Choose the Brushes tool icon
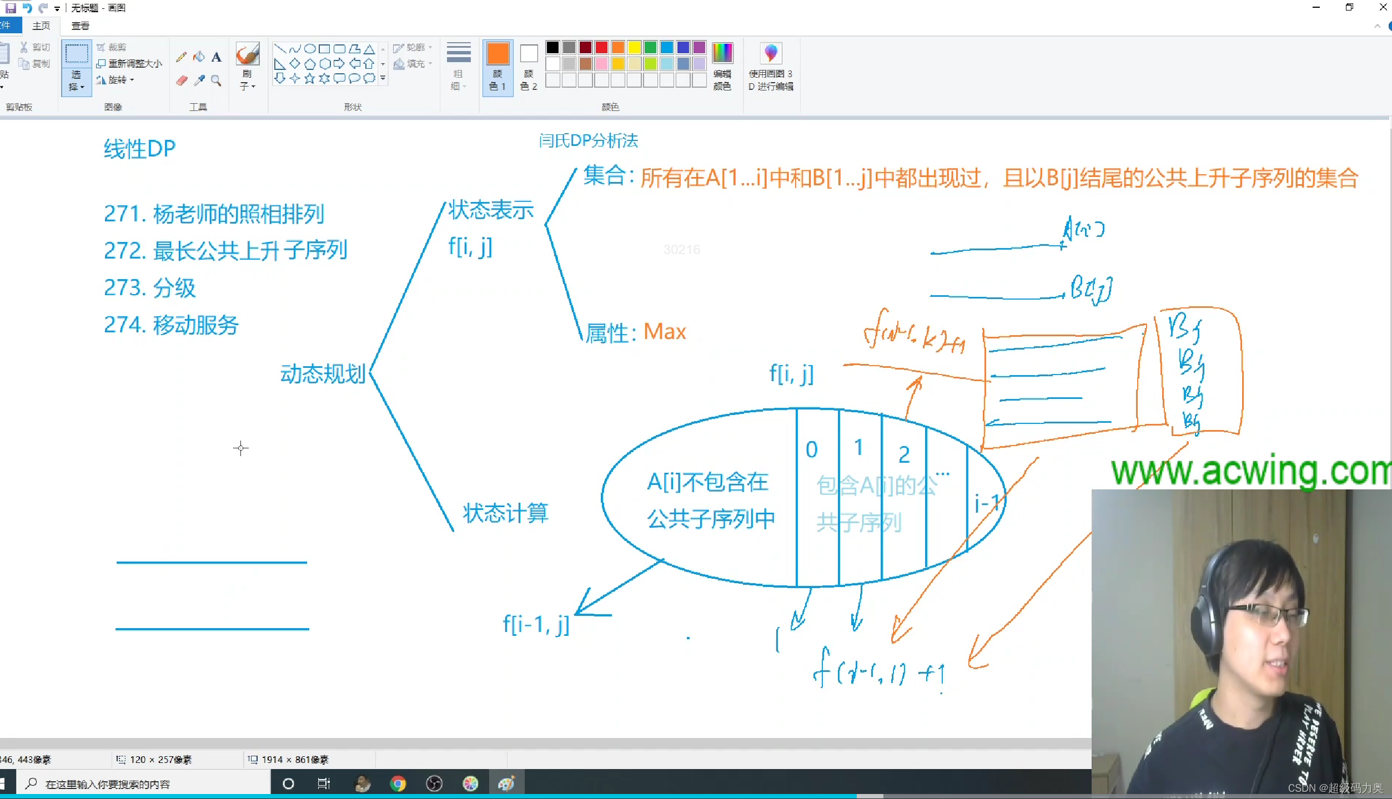1392x799 pixels. 248,54
